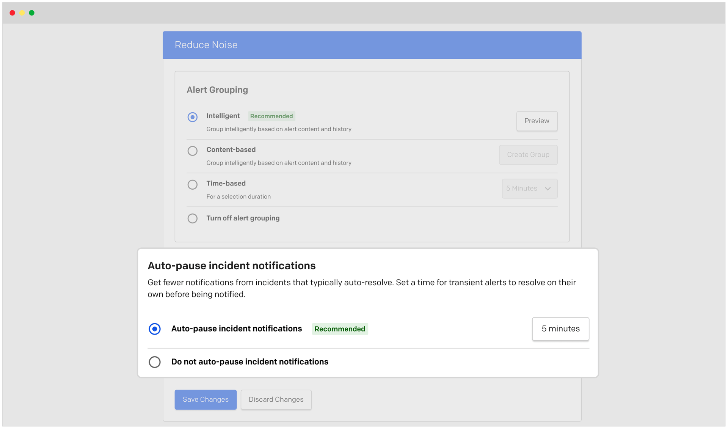Viewport: 728px width, 429px height.
Task: Select the Intelligent alert grouping option
Action: click(193, 117)
